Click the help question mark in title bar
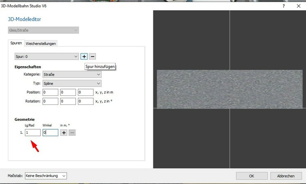Screen dimensions: 306x184 pos(284,6)
